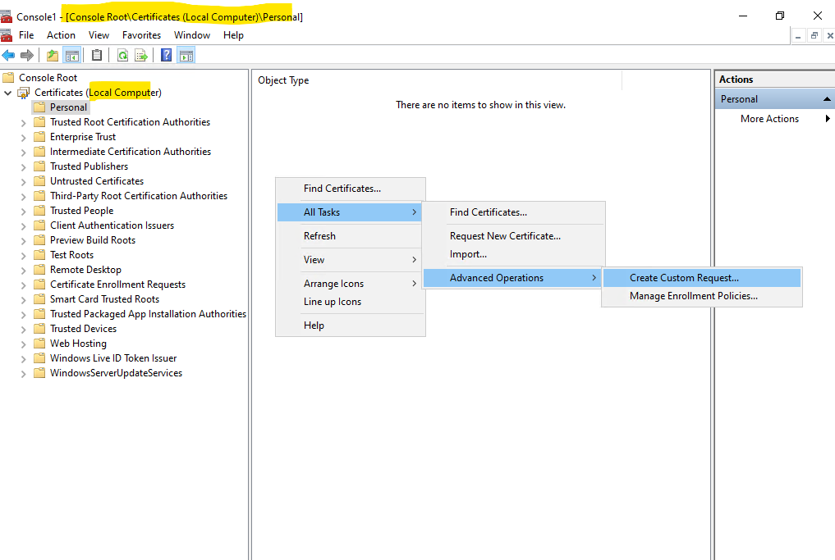
Task: Click the Trusted Publishers folder icon
Action: pyautogui.click(x=39, y=166)
